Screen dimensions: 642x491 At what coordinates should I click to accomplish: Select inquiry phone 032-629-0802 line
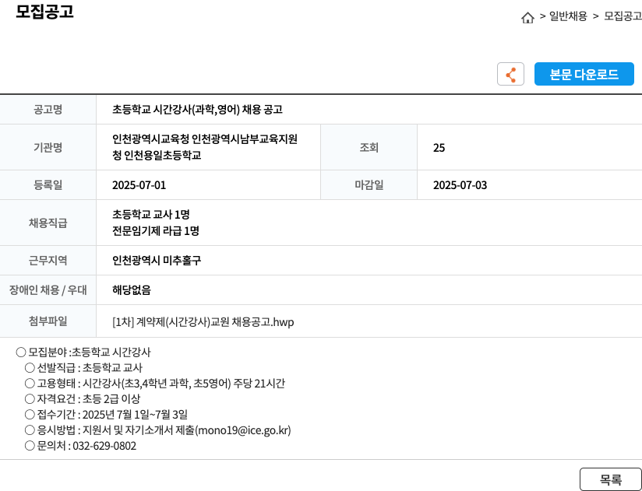point(80,446)
